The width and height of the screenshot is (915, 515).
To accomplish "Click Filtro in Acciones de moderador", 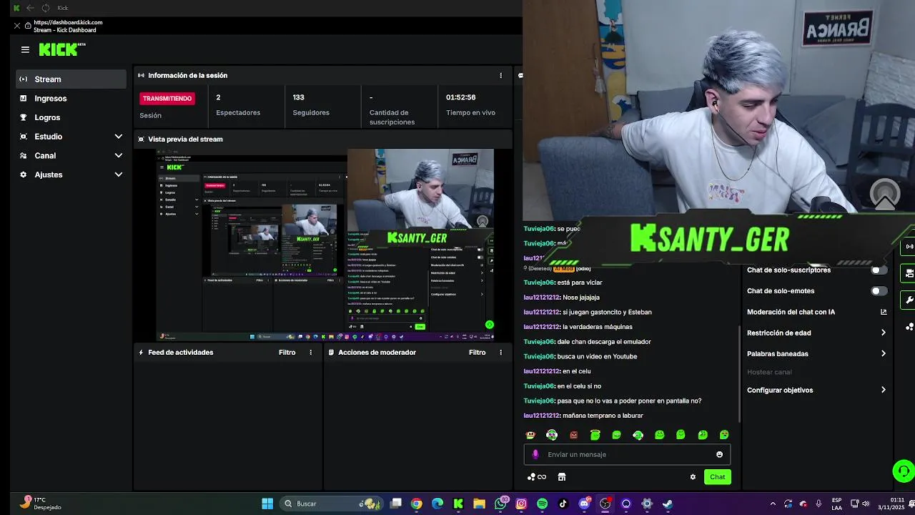I will tap(477, 353).
